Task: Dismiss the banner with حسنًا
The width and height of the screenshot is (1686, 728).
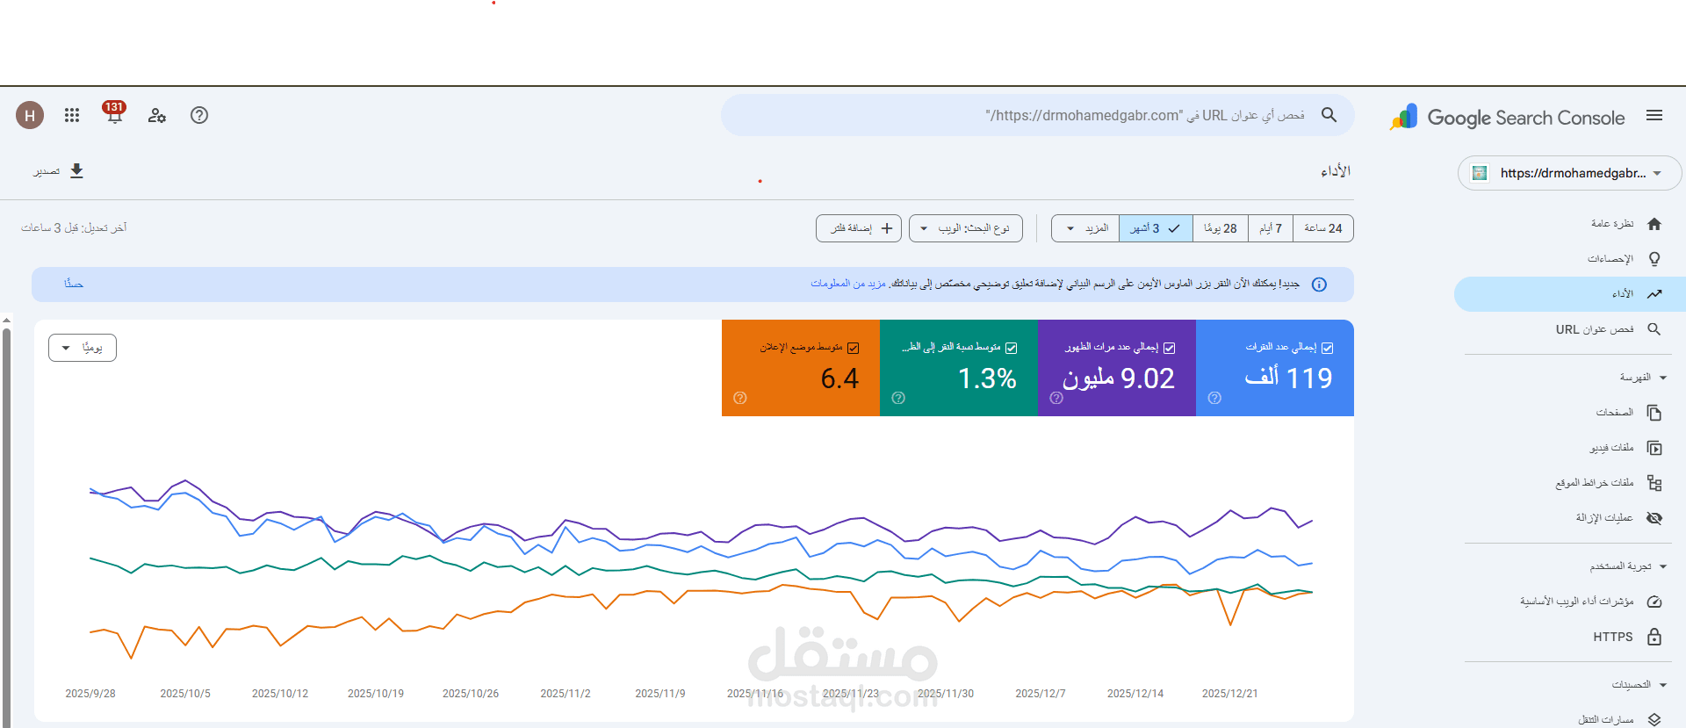Action: tap(74, 284)
